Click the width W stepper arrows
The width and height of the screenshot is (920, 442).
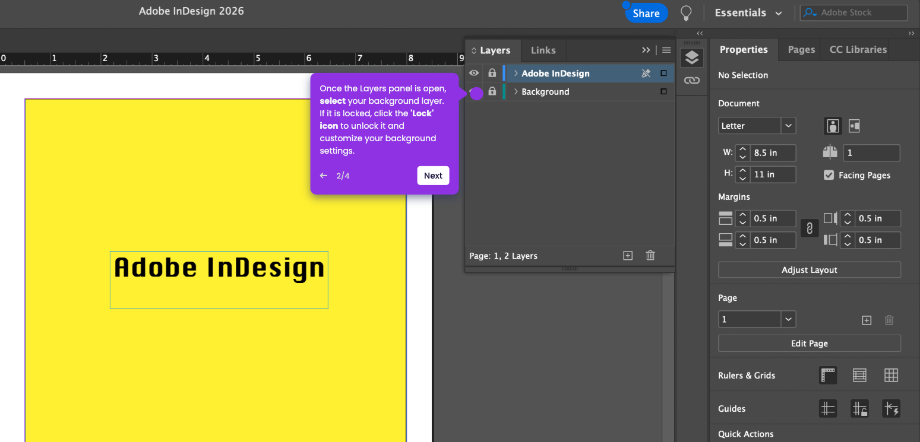pyautogui.click(x=742, y=152)
